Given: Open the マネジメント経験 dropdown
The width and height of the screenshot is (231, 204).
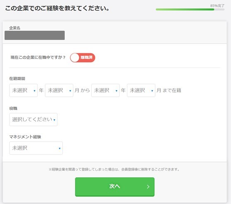Looking at the screenshot, I should (x=36, y=148).
